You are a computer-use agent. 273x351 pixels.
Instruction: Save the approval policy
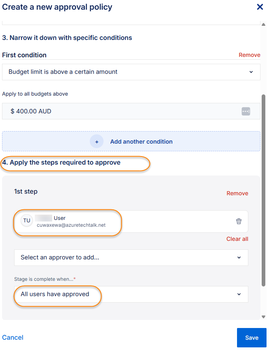click(252, 338)
